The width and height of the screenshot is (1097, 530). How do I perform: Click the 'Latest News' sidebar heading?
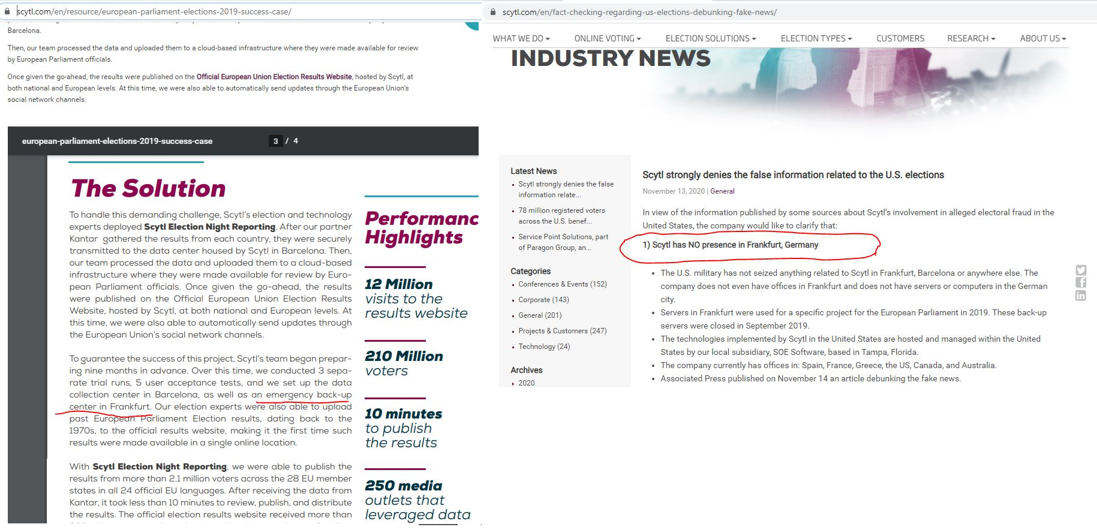[533, 171]
